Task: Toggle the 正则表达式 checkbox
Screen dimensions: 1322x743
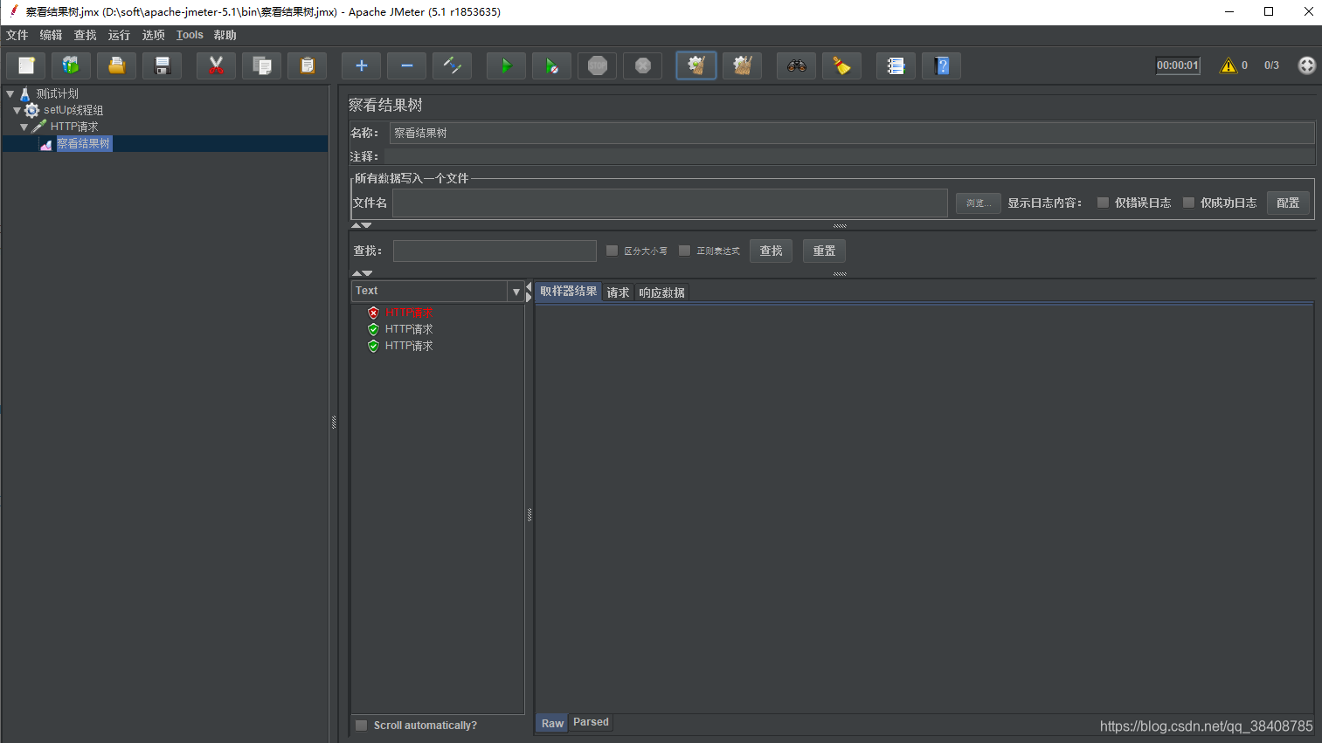Action: 684,251
